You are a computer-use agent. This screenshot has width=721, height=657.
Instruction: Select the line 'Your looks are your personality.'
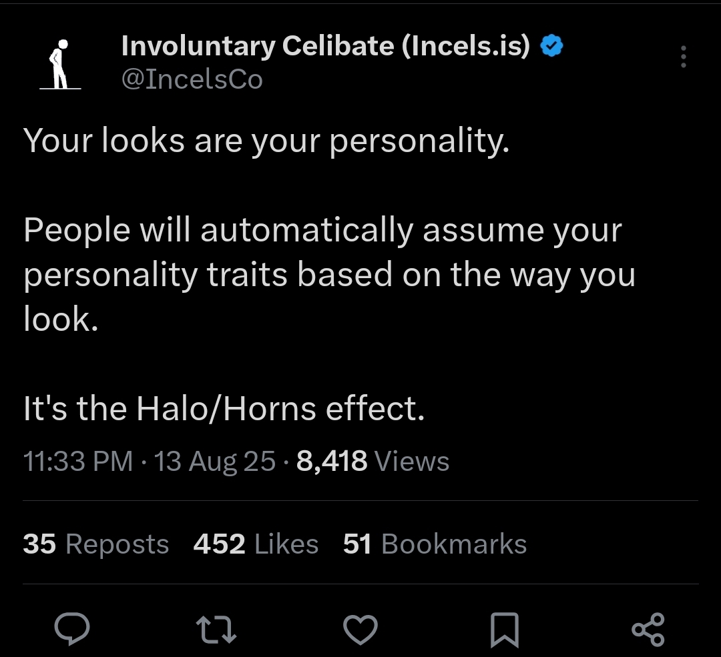coord(266,141)
